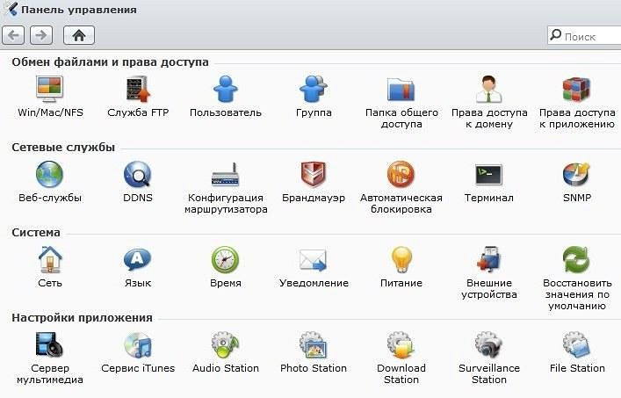Screen dimensions: 621x398
Task: Open the Сервис iTunes icon
Action: [138, 344]
